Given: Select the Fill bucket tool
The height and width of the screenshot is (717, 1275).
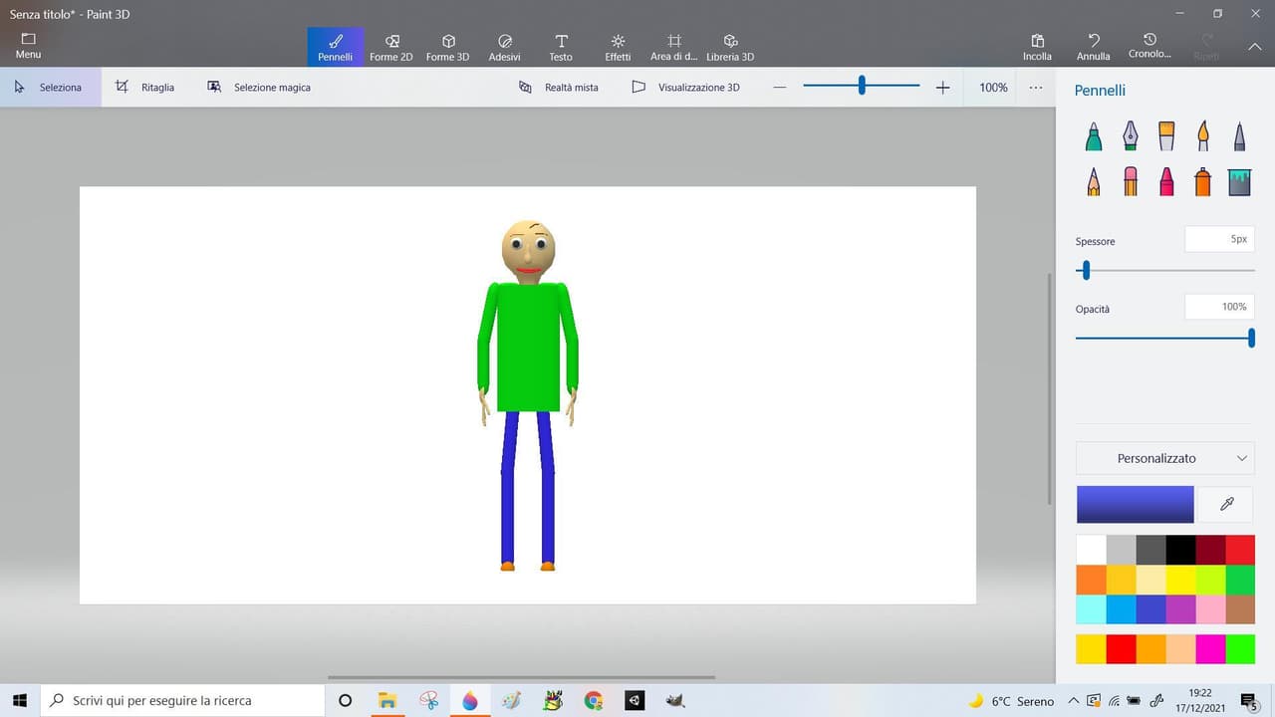Looking at the screenshot, I should [1239, 181].
